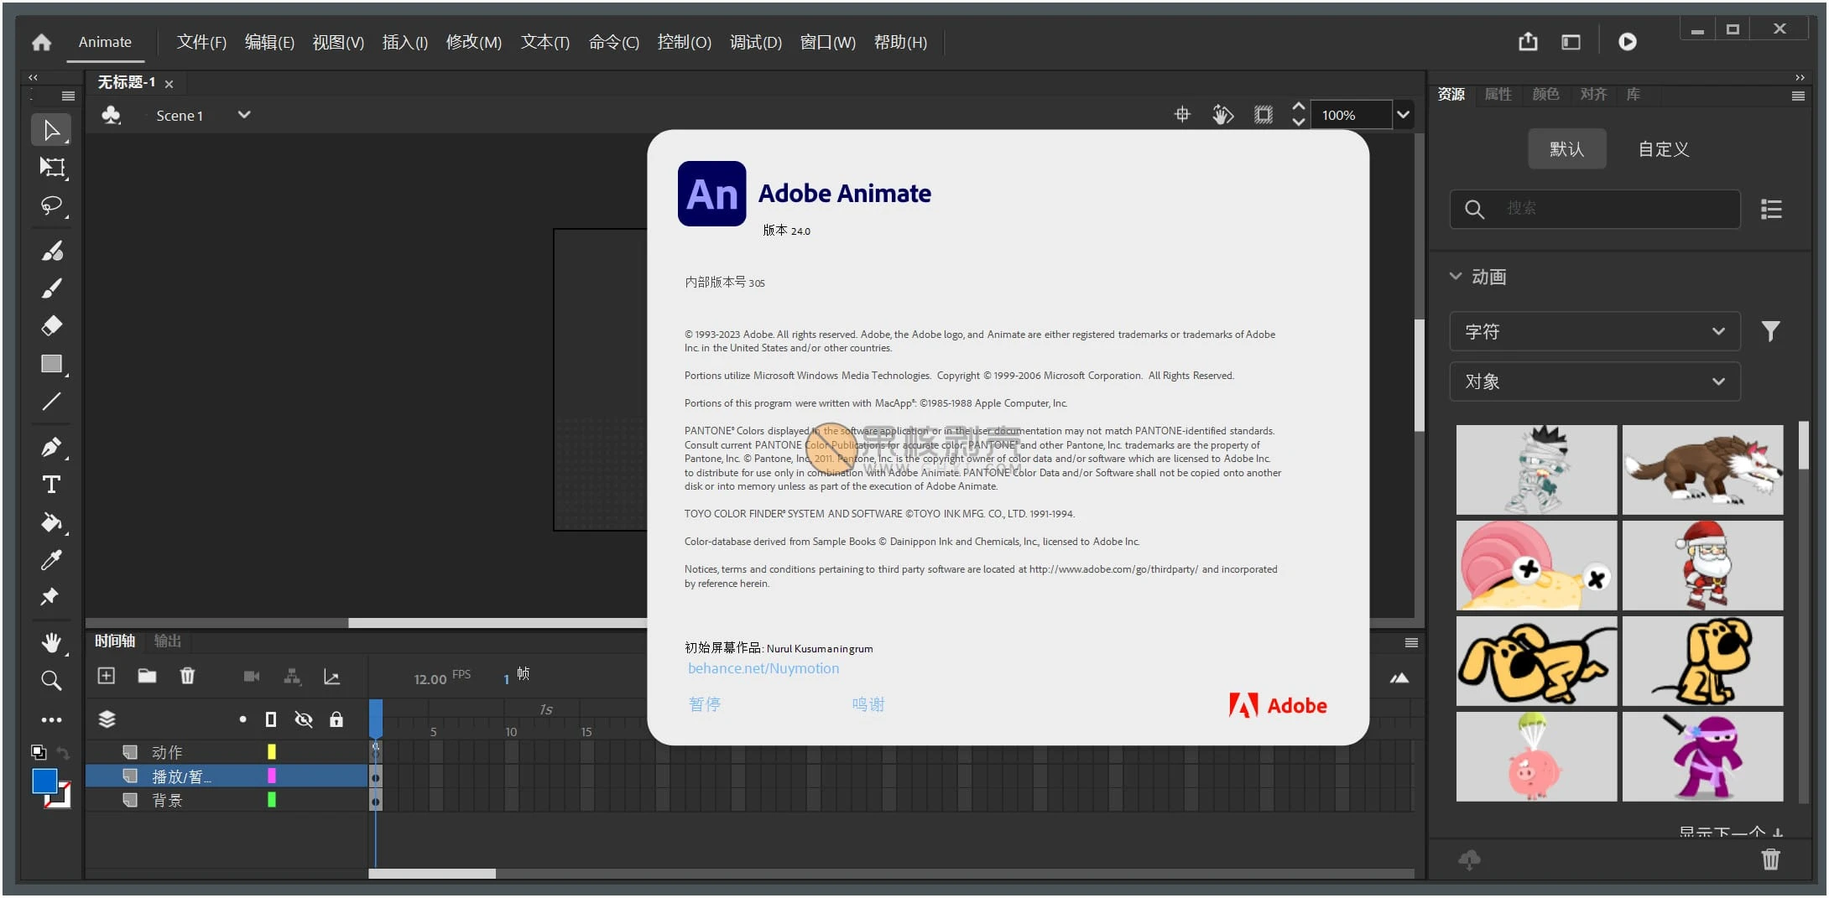The image size is (1829, 898).
Task: Select the Lasso tool
Action: pyautogui.click(x=51, y=205)
